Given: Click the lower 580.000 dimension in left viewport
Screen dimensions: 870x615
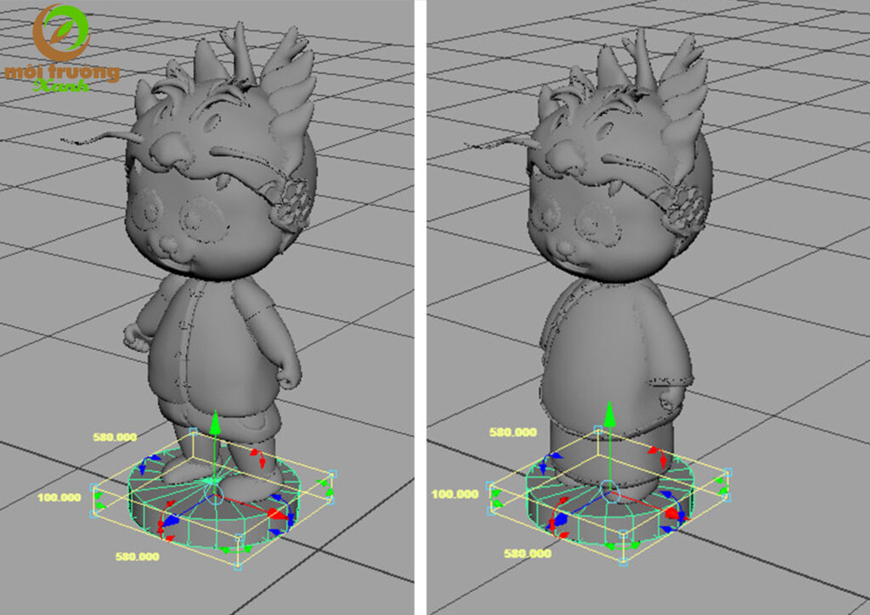Looking at the screenshot, I should [x=136, y=556].
